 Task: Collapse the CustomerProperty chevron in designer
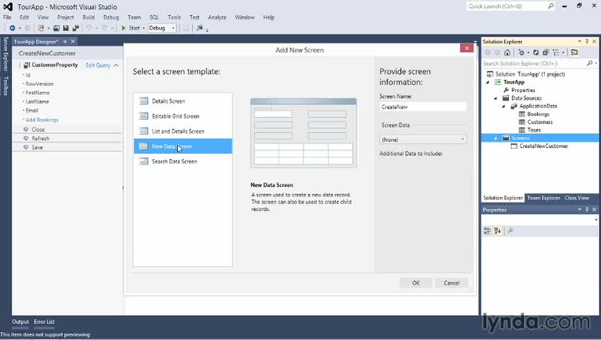pos(116,65)
